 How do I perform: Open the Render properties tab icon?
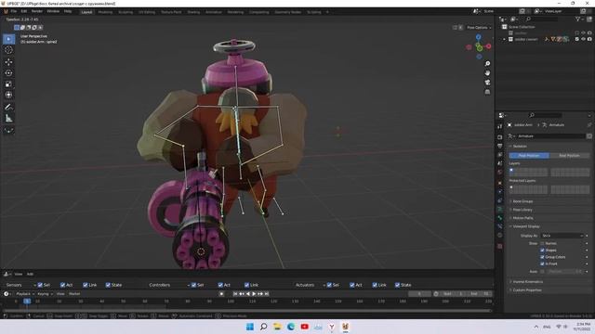click(x=500, y=137)
